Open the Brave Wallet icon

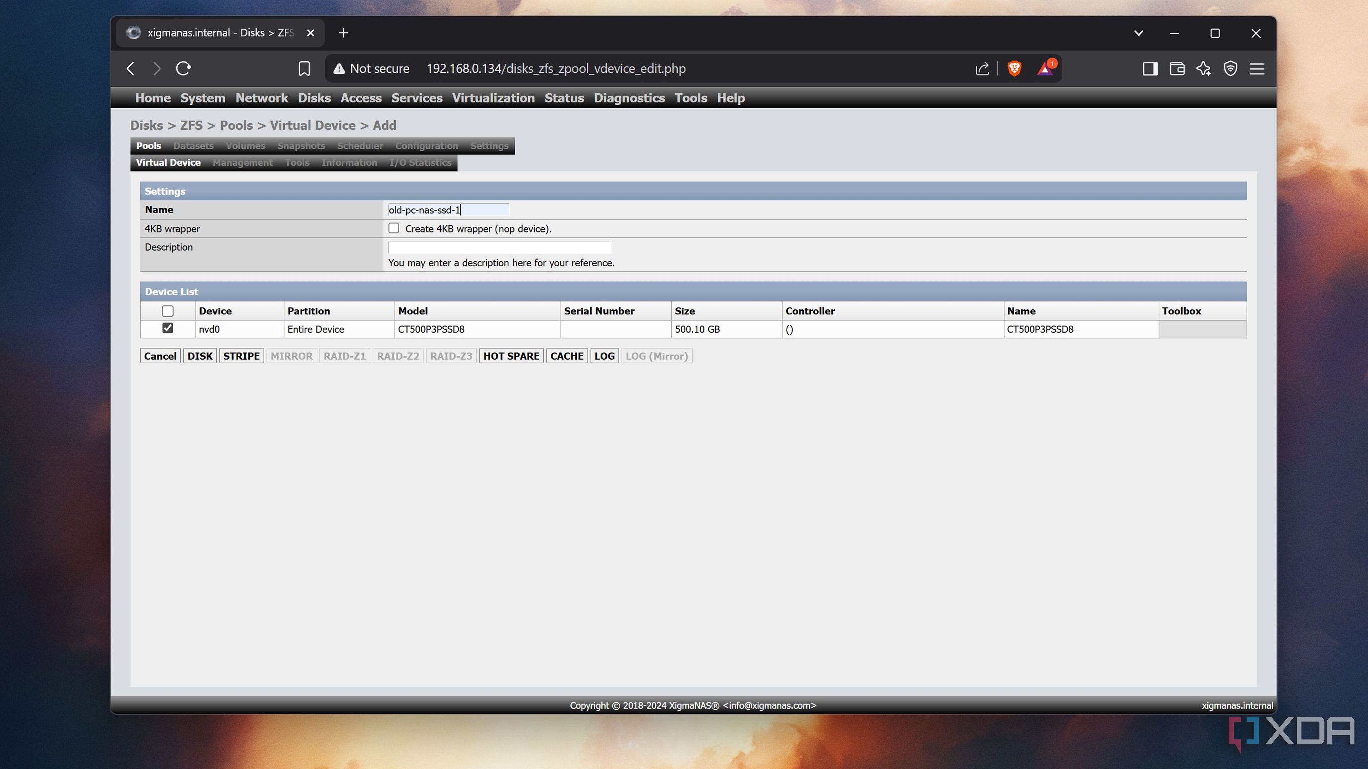tap(1177, 68)
